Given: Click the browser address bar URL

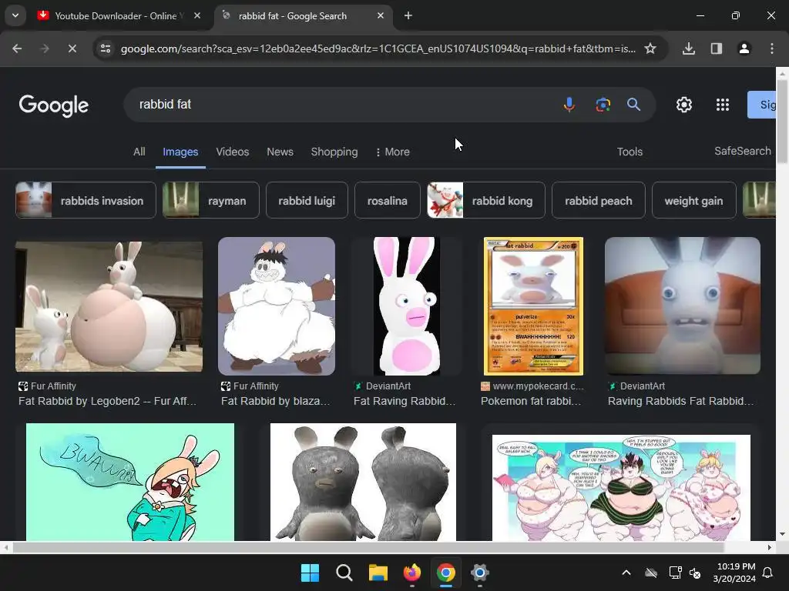Looking at the screenshot, I should 378,48.
